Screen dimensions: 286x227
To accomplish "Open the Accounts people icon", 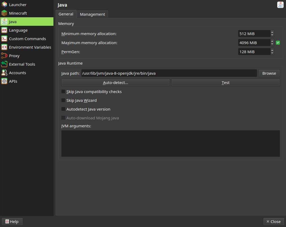I will (4, 73).
